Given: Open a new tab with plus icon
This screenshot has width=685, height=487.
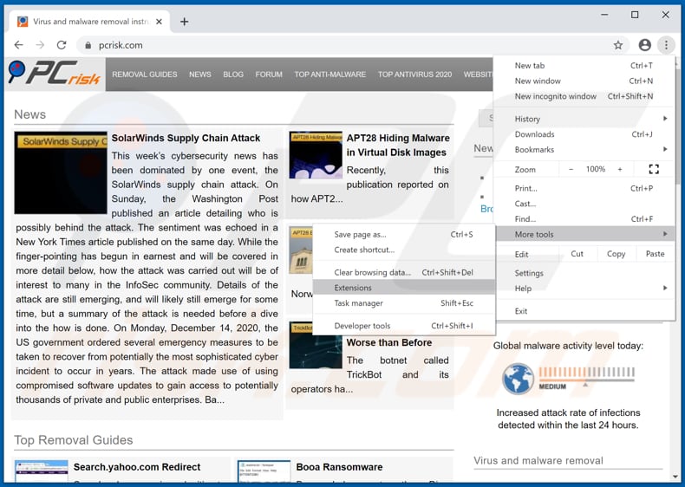Looking at the screenshot, I should [x=185, y=20].
